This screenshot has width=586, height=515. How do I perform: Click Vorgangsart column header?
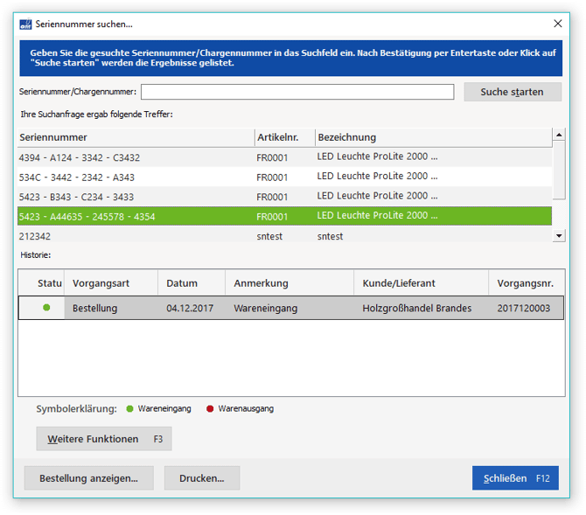(111, 283)
